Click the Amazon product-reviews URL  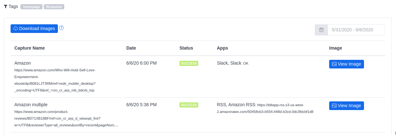pyautogui.click(x=58, y=118)
